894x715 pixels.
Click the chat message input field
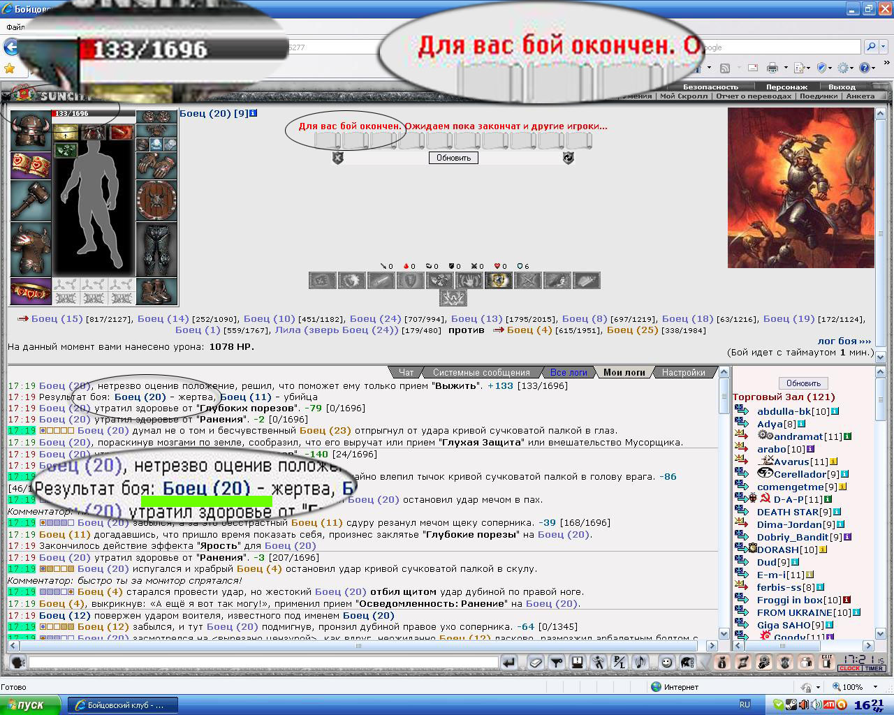[263, 663]
